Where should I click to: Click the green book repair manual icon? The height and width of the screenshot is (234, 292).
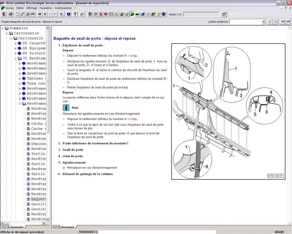point(132,14)
